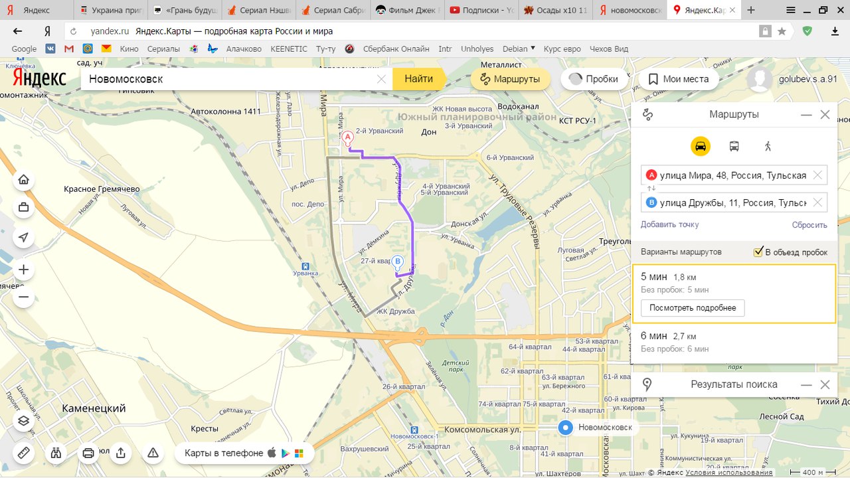Locate me with the geolocation arrow icon
This screenshot has height=478, width=850.
click(23, 238)
